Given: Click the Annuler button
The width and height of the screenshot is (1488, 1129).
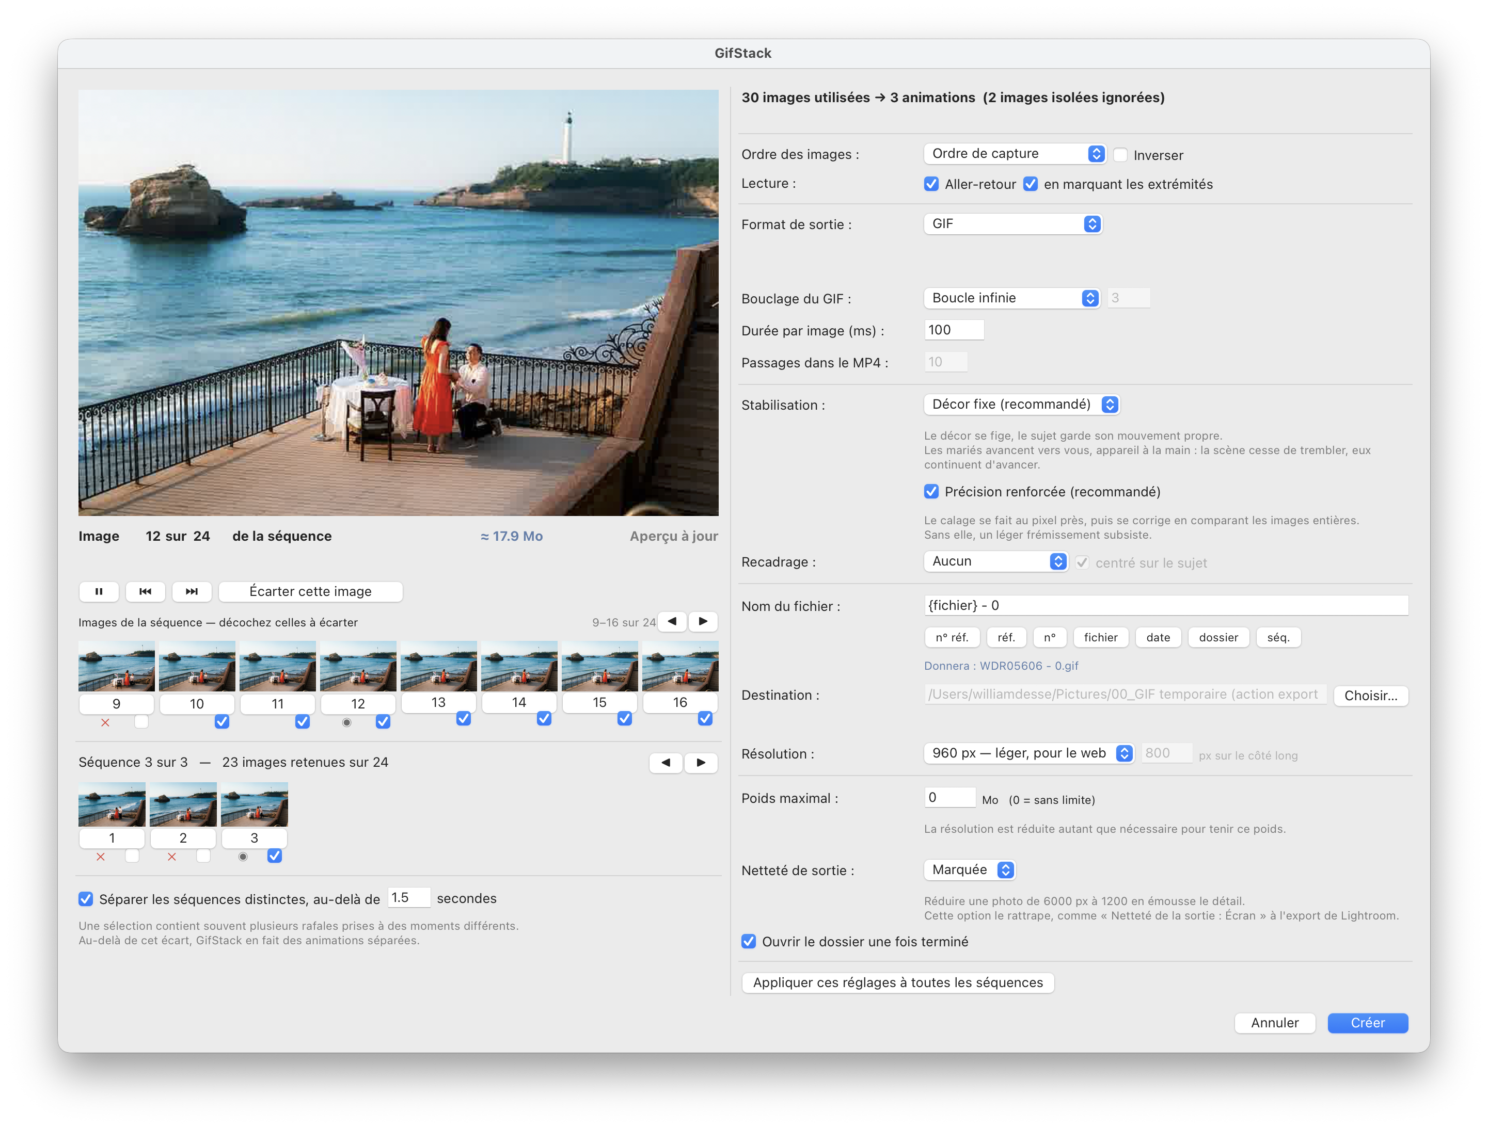Looking at the screenshot, I should tap(1275, 1023).
